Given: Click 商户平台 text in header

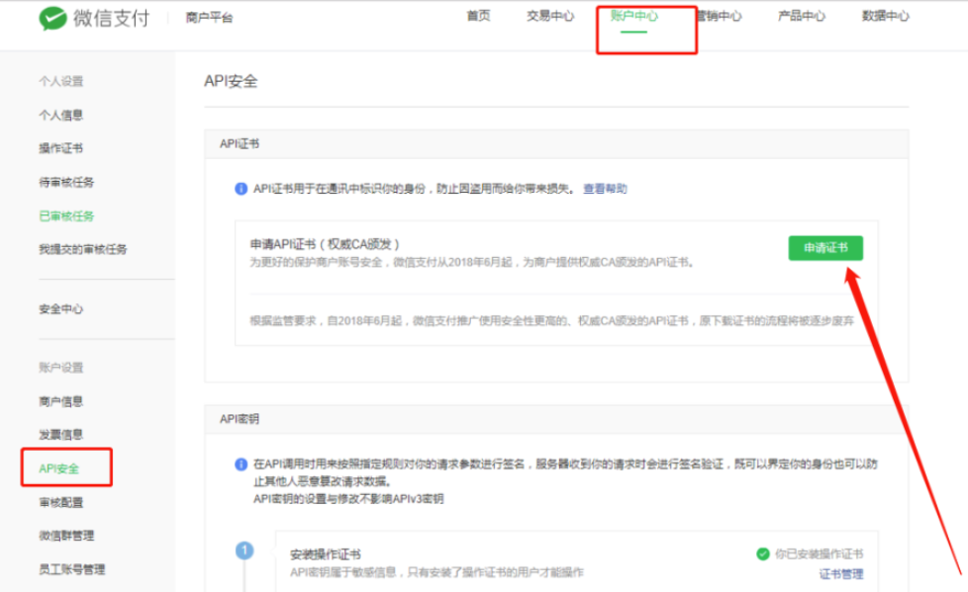Looking at the screenshot, I should pos(209,18).
